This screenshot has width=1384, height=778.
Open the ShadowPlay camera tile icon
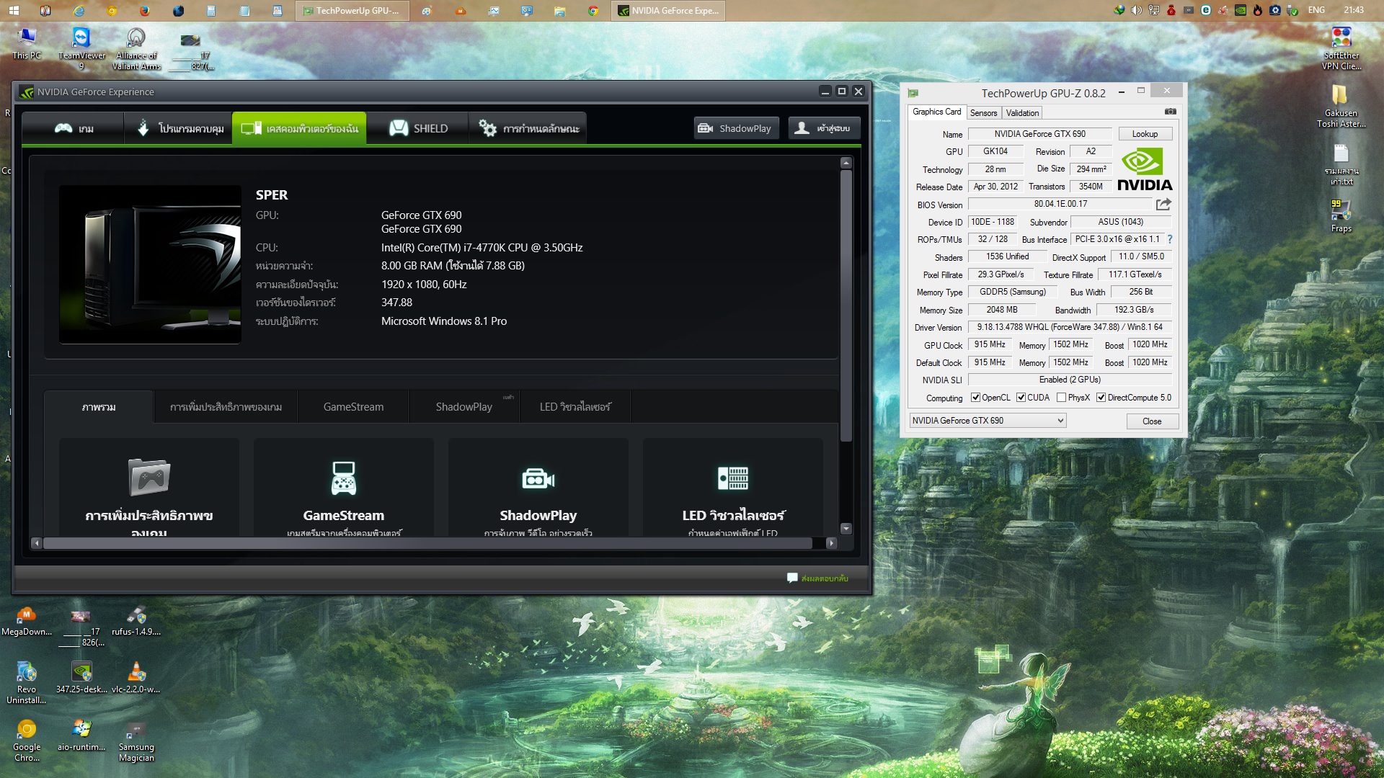tap(538, 478)
